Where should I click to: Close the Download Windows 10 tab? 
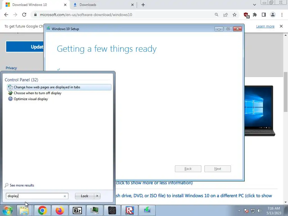(x=65, y=5)
